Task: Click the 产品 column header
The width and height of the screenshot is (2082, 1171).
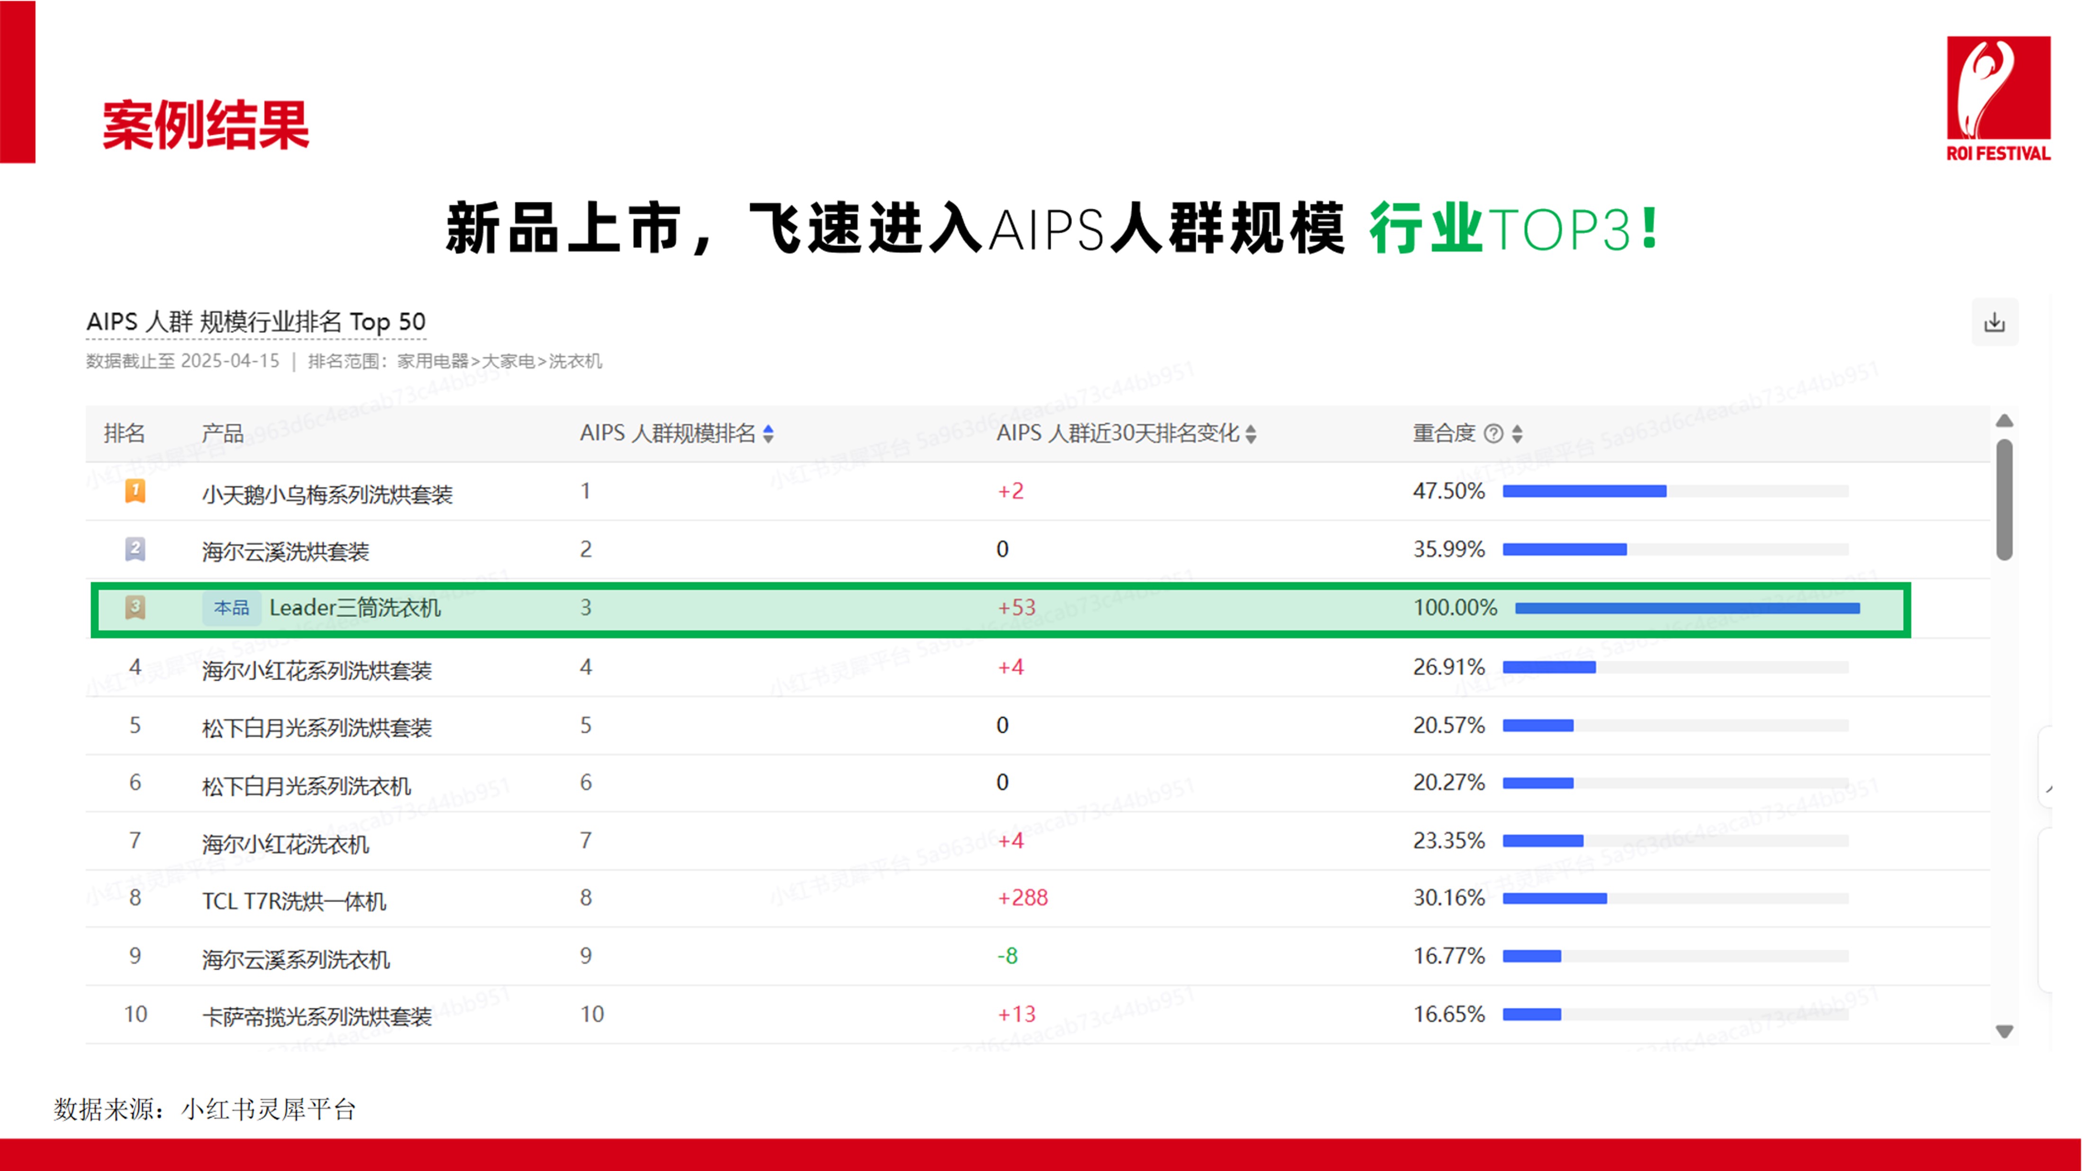Action: (222, 434)
